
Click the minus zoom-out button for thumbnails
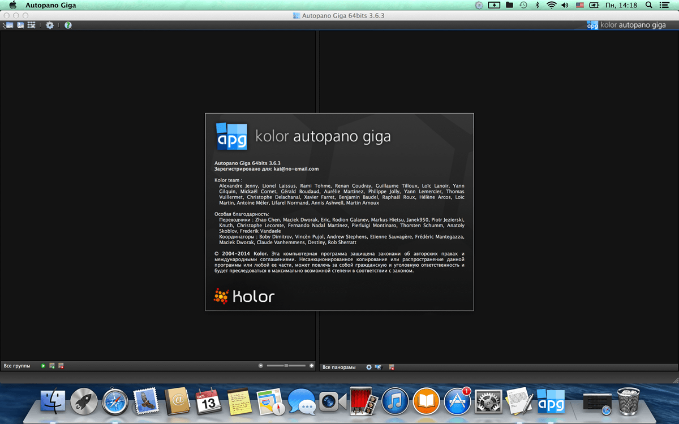click(261, 366)
